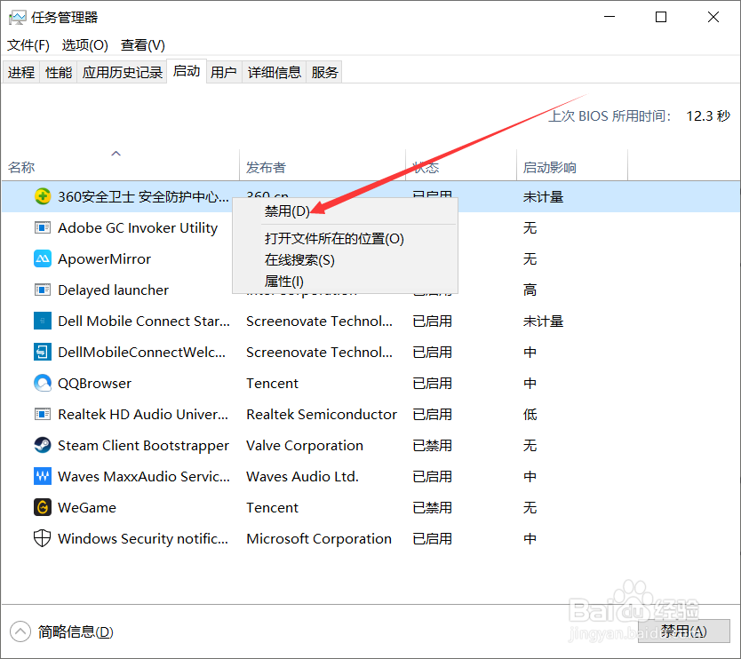Click the 360安全卫士 shield icon
The width and height of the screenshot is (741, 659).
[x=43, y=196]
